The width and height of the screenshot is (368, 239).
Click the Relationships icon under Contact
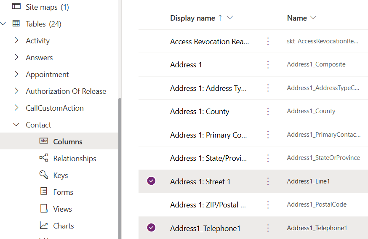click(44, 158)
